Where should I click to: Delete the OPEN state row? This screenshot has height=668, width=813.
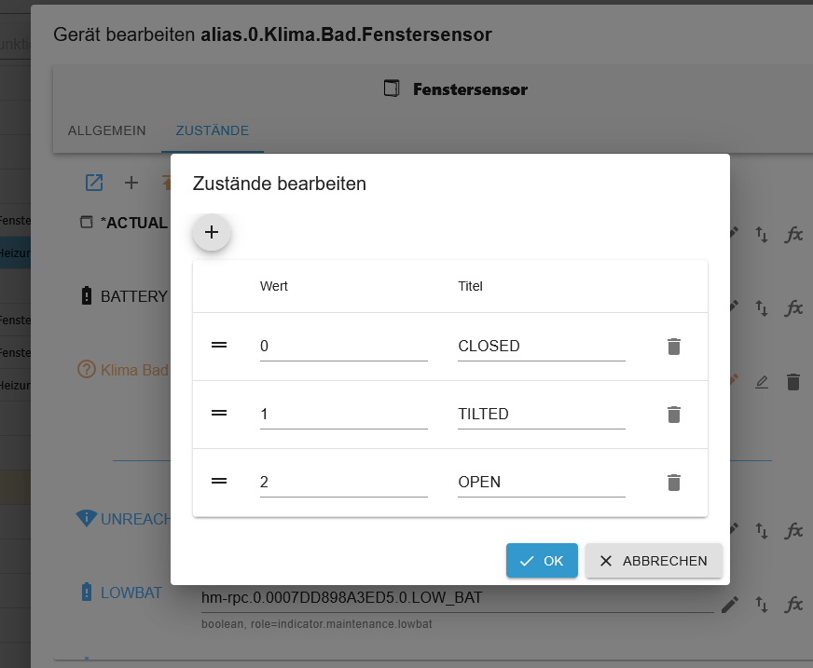(673, 482)
